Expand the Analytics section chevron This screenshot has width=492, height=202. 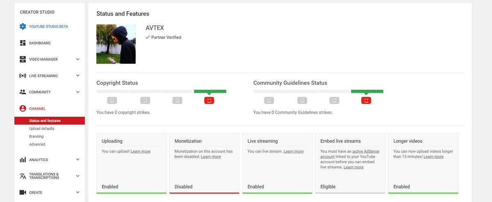78,160
